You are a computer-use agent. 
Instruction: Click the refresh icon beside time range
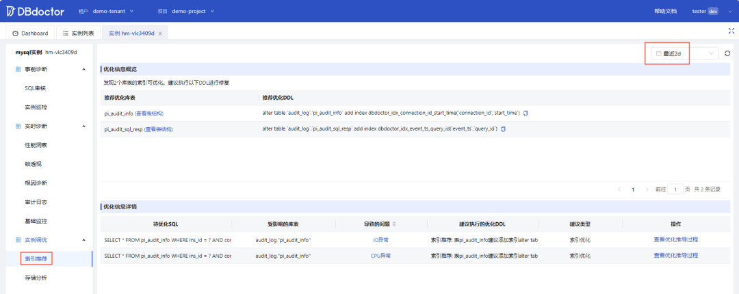tap(727, 54)
